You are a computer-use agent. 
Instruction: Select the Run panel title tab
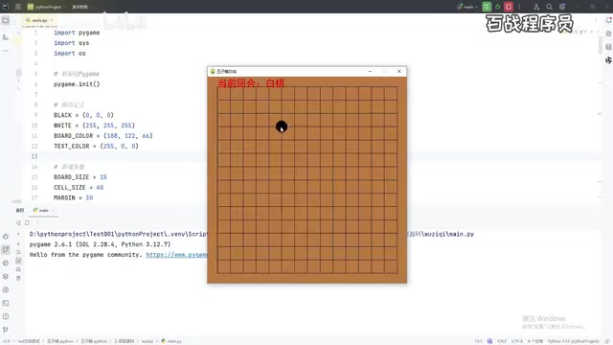tap(20, 211)
